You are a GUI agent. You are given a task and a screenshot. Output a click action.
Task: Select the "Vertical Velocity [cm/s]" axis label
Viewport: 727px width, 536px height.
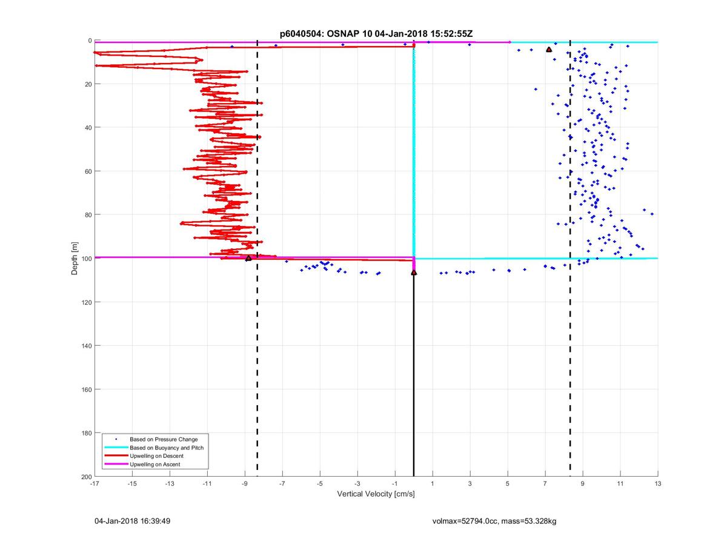point(376,494)
